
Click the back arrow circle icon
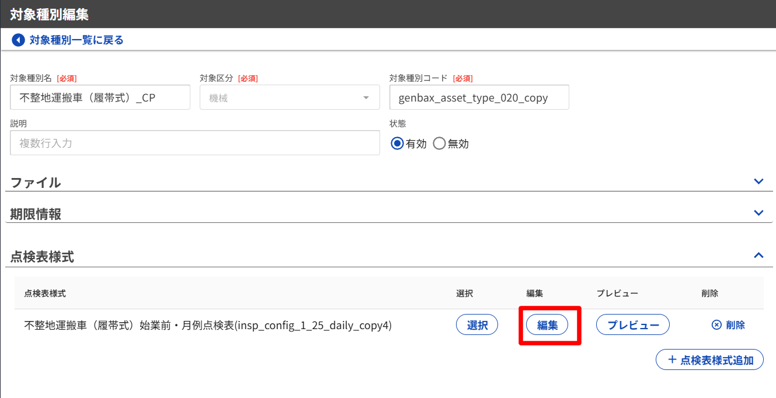pyautogui.click(x=18, y=40)
